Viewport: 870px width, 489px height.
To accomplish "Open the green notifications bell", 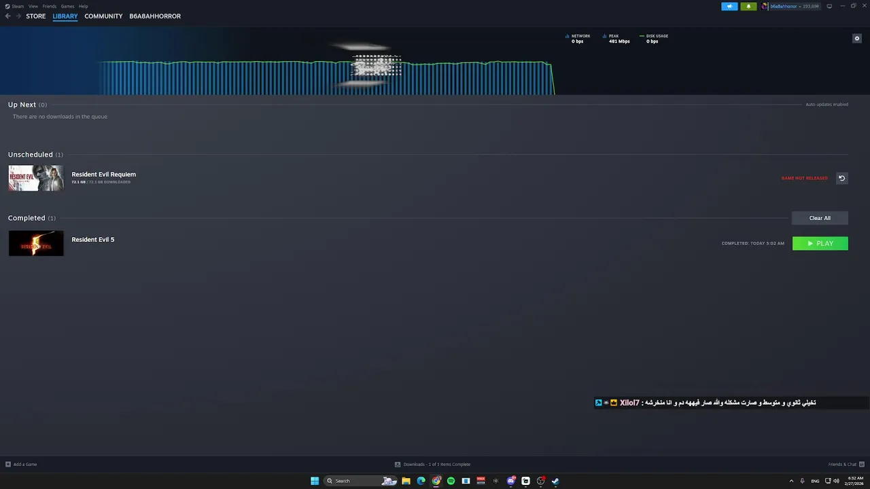I will click(x=748, y=6).
